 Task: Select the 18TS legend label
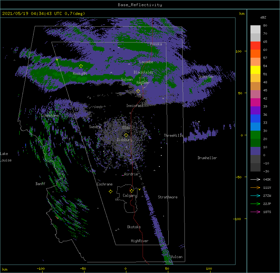(267, 212)
